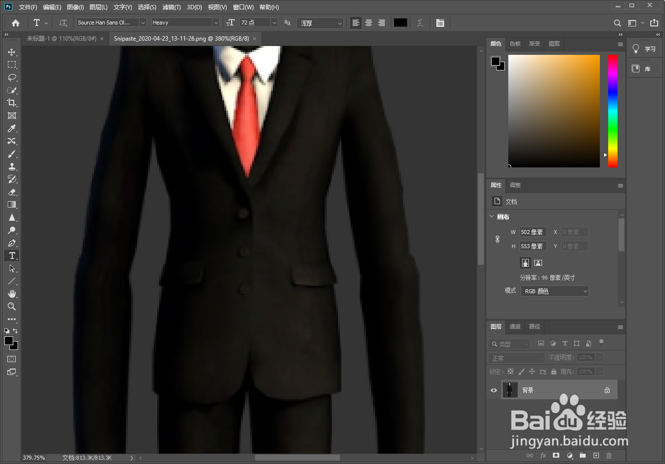Left align the text

pos(356,23)
